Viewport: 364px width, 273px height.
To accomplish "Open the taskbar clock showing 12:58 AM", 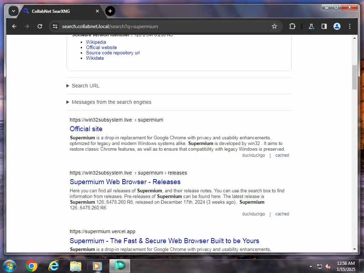I will point(346,266).
